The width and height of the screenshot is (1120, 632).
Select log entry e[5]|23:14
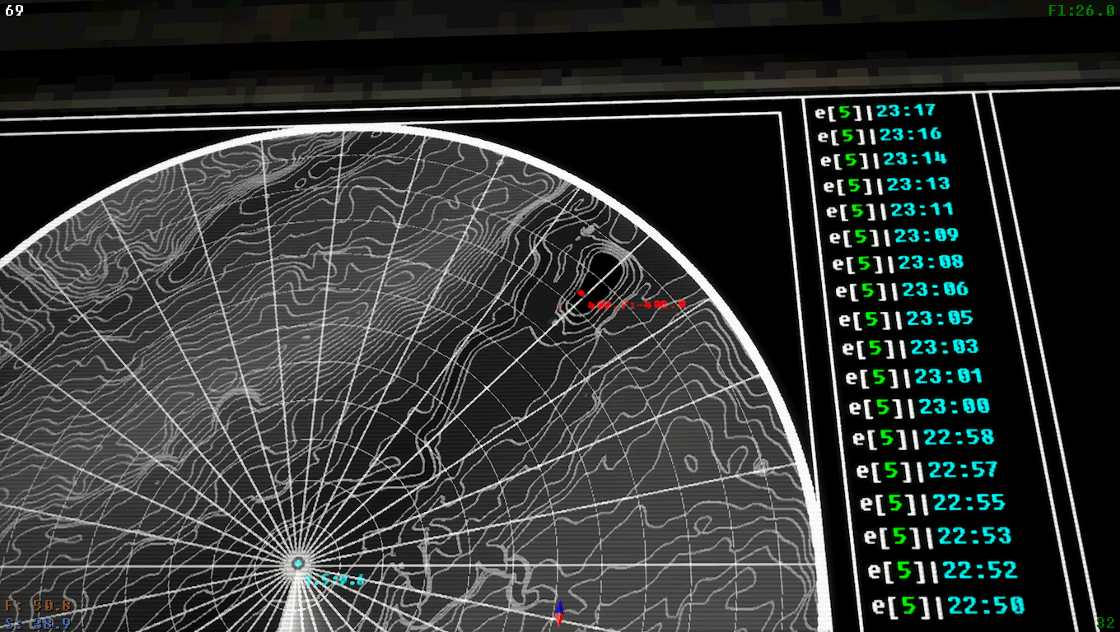884,159
